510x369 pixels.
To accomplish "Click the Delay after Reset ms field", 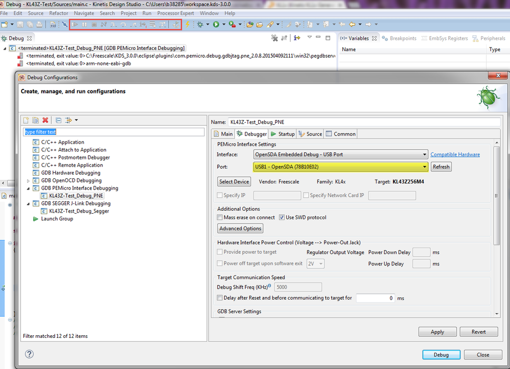I will pos(375,298).
